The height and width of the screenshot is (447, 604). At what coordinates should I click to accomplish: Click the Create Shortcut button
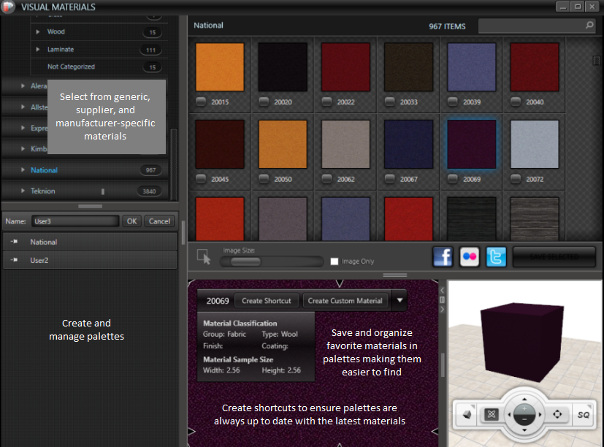267,301
